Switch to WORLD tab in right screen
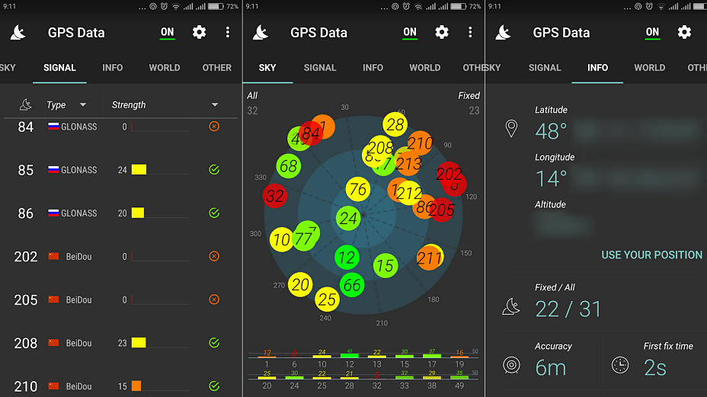This screenshot has width=707, height=397. click(x=650, y=68)
